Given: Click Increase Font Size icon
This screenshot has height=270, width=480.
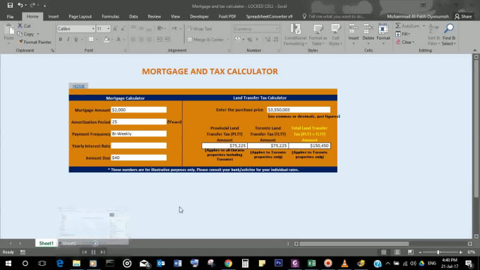Looking at the screenshot, I should coord(115,29).
